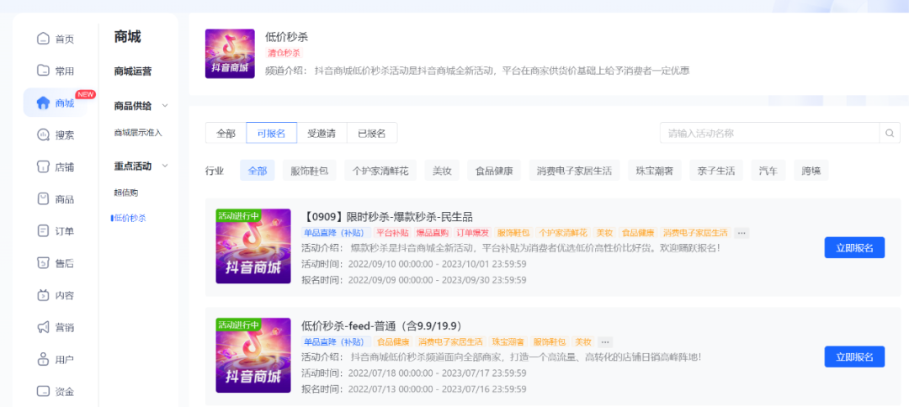Click the 商城 heading in submenu

click(x=128, y=37)
